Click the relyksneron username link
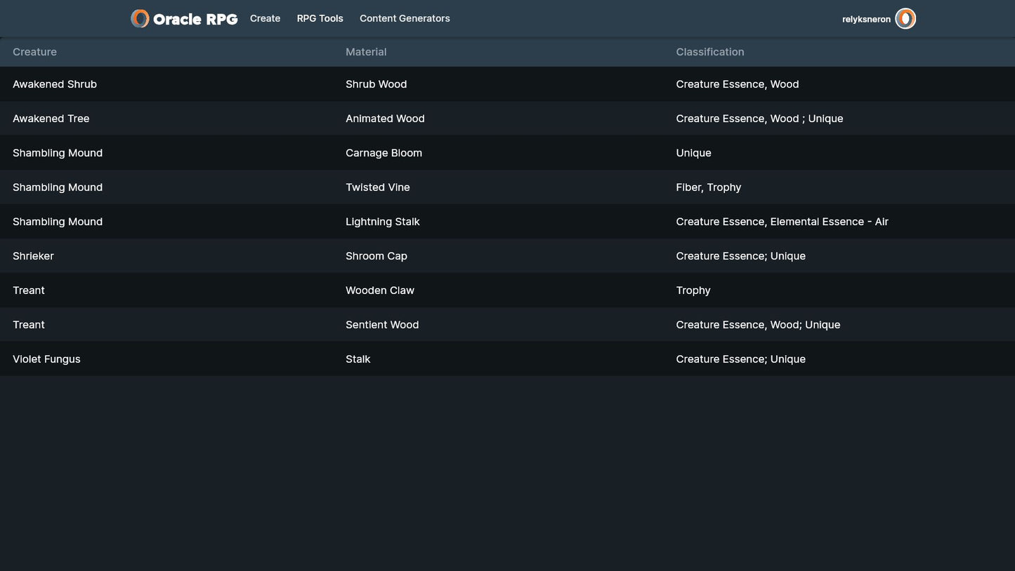Image resolution: width=1015 pixels, height=571 pixels. [866, 20]
